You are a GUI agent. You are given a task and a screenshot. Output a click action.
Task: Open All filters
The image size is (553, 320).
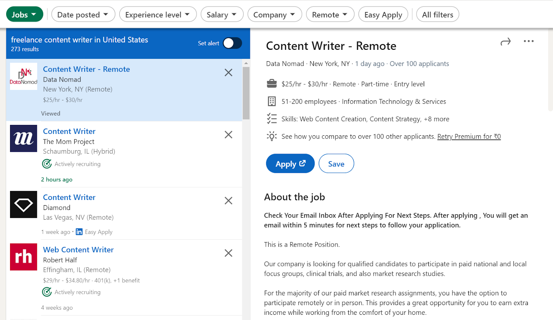click(438, 15)
